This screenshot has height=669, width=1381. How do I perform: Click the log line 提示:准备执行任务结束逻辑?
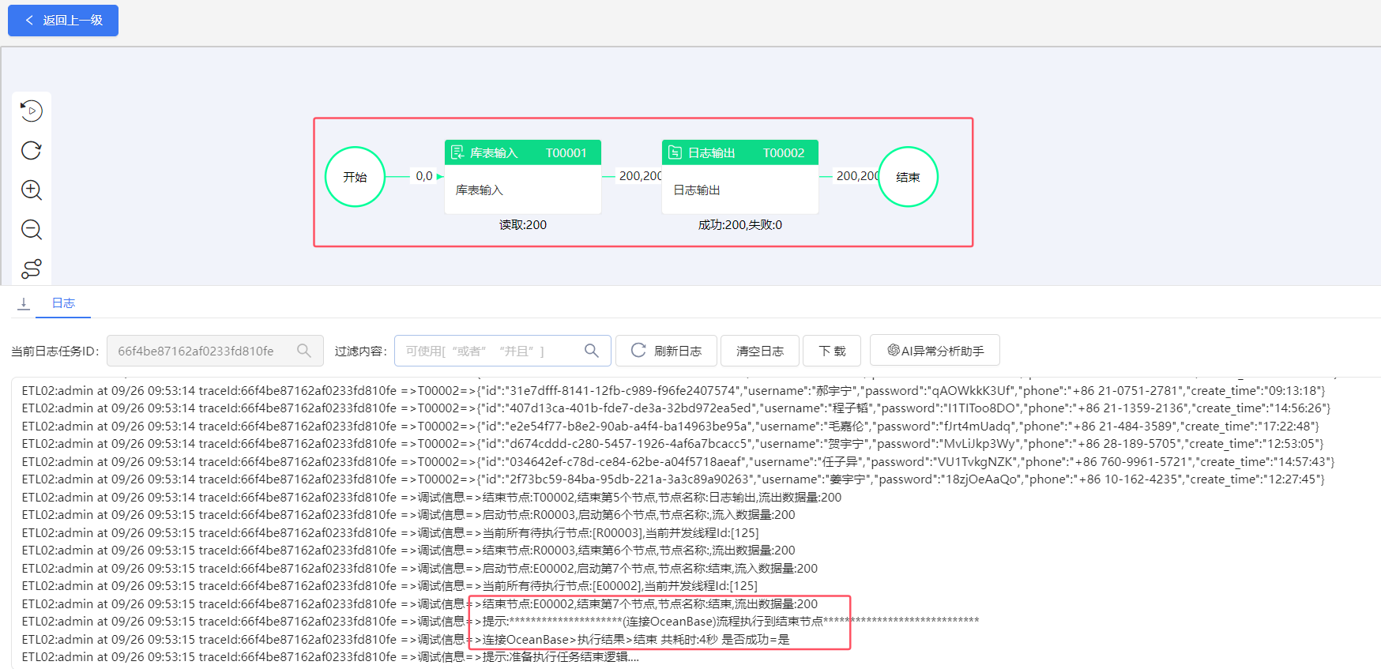(330, 657)
